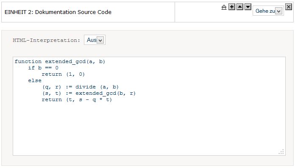Click the text area resize grip
Screen dimensions: 295x168
coord(281,152)
